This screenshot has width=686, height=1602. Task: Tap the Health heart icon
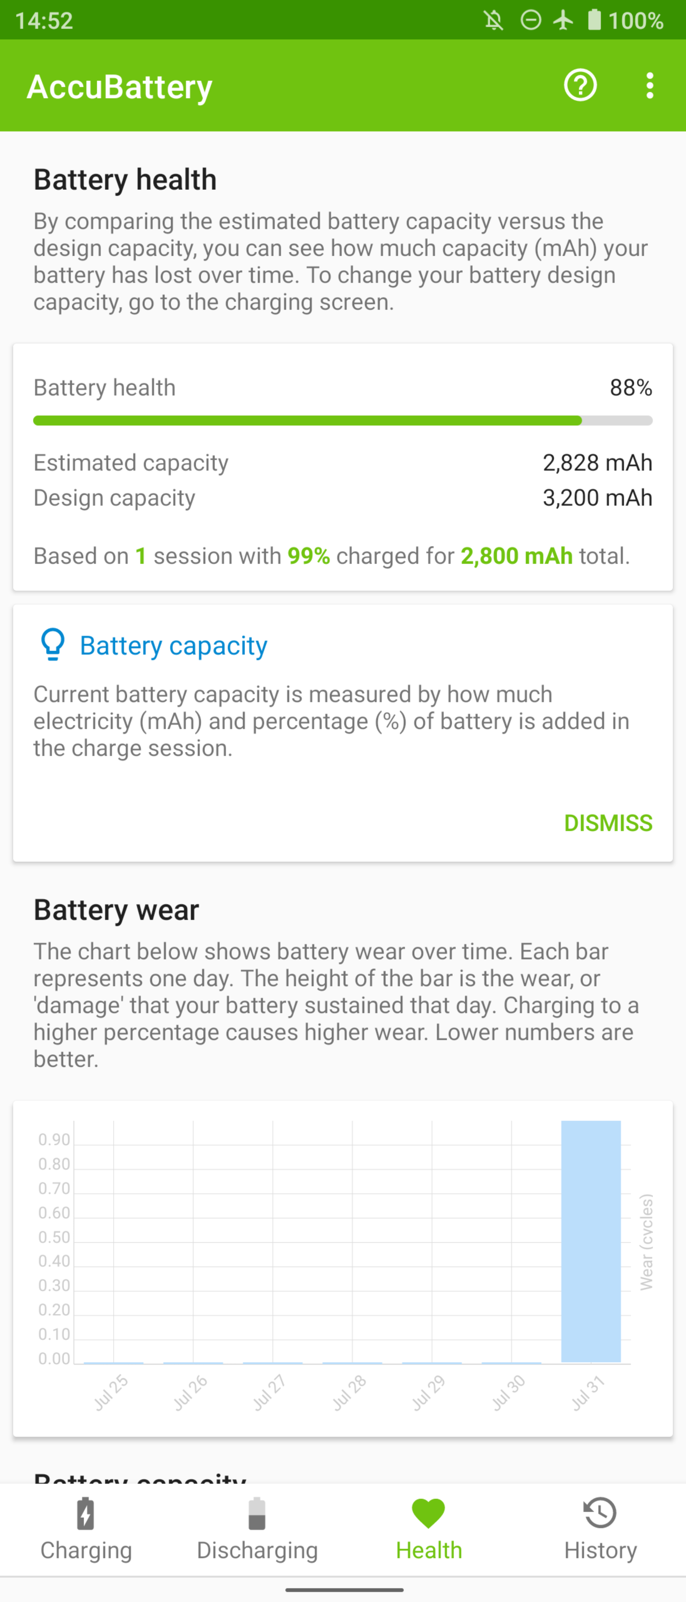(x=429, y=1514)
